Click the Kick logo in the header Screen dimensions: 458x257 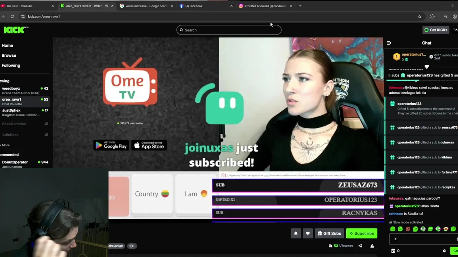tap(16, 30)
